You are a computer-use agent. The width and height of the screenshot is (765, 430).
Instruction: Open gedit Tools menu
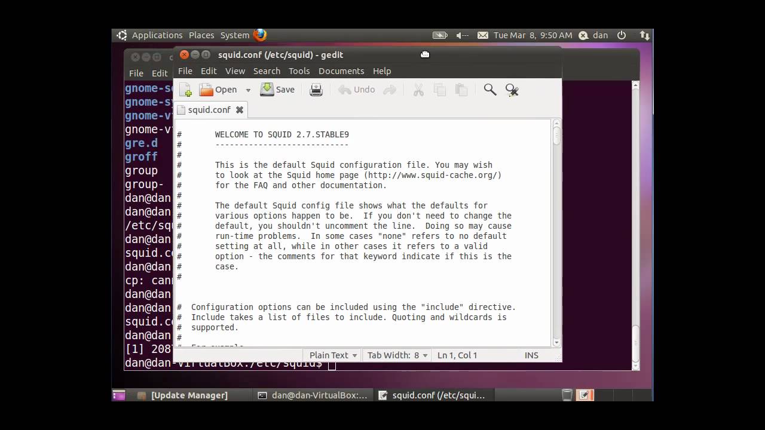tap(299, 70)
